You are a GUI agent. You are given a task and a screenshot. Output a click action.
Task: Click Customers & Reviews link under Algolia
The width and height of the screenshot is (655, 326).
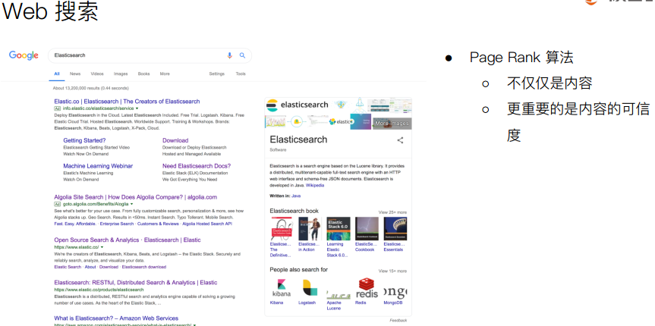(158, 224)
